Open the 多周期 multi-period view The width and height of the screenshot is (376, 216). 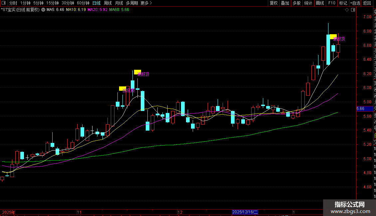[x=132, y=3]
